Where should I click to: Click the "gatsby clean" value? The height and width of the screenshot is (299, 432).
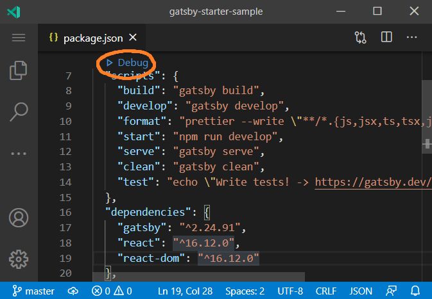click(216, 167)
